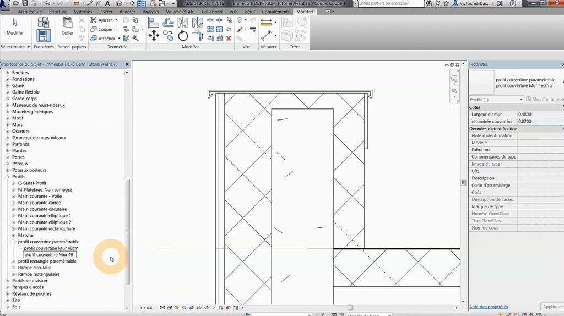Open the Annoter ribbon tab
This screenshot has height=316, width=564.
tap(127, 12)
